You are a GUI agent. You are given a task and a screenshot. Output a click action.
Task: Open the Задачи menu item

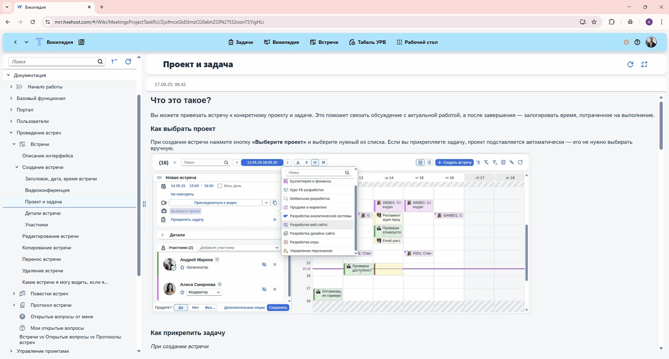click(240, 42)
